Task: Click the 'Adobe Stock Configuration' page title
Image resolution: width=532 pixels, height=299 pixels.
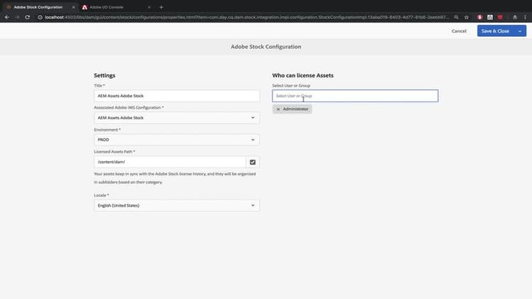Action: (266, 47)
